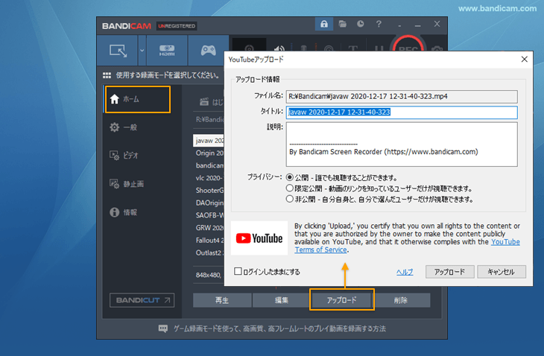
Task: Close the YouTubeアップロード dialog
Action: point(524,60)
